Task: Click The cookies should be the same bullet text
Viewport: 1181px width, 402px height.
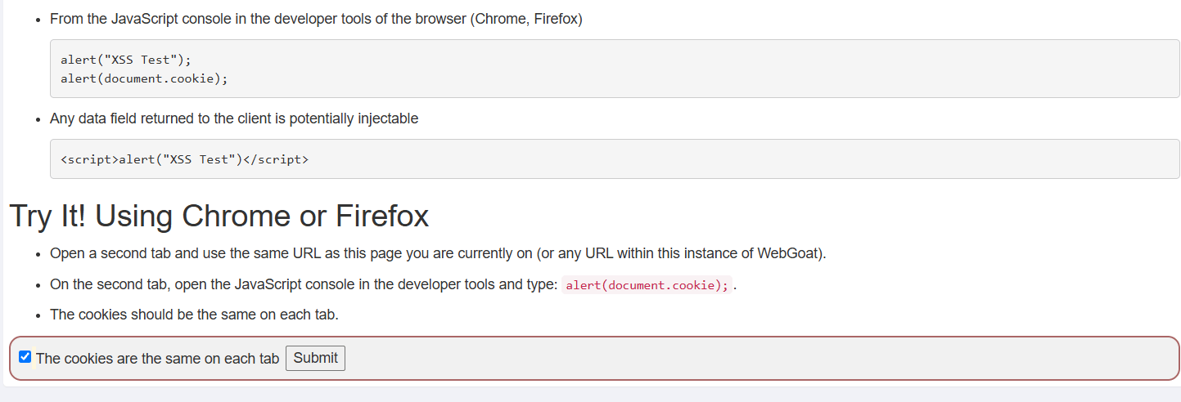Action: [194, 315]
